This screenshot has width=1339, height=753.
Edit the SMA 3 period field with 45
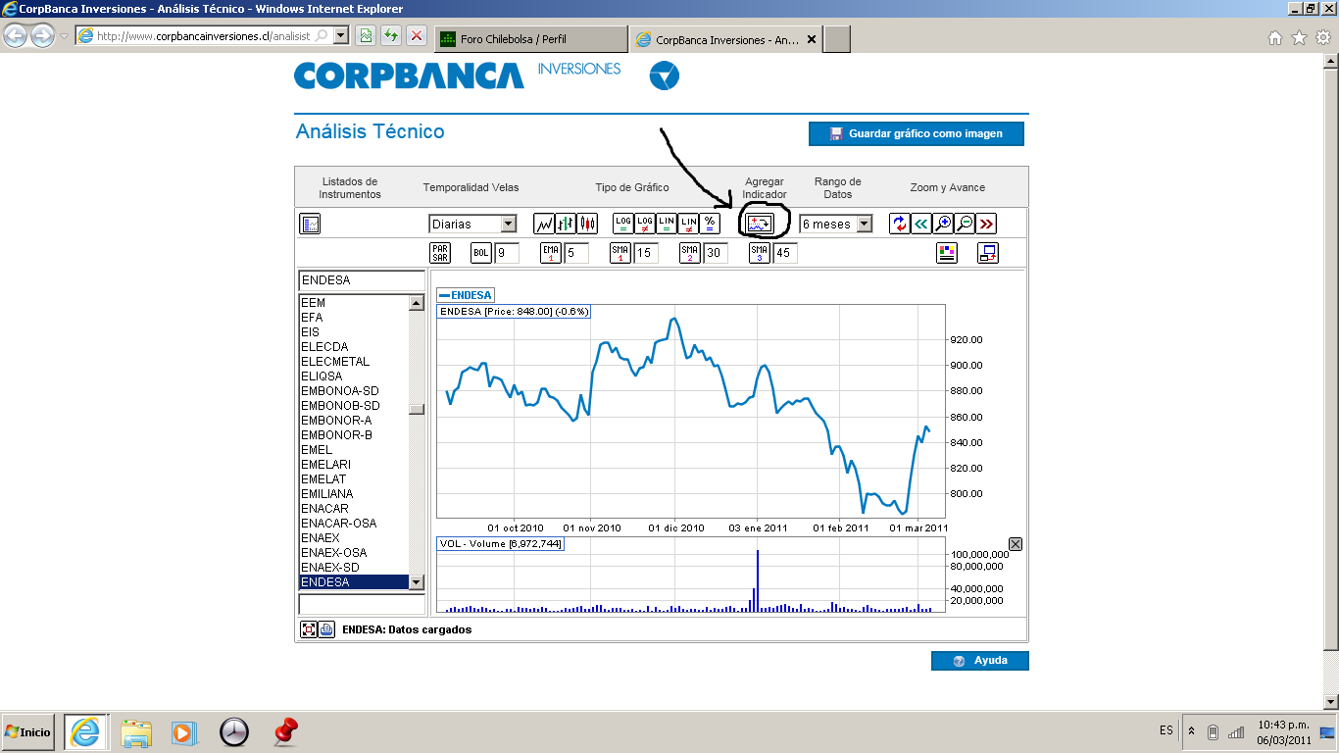785,253
